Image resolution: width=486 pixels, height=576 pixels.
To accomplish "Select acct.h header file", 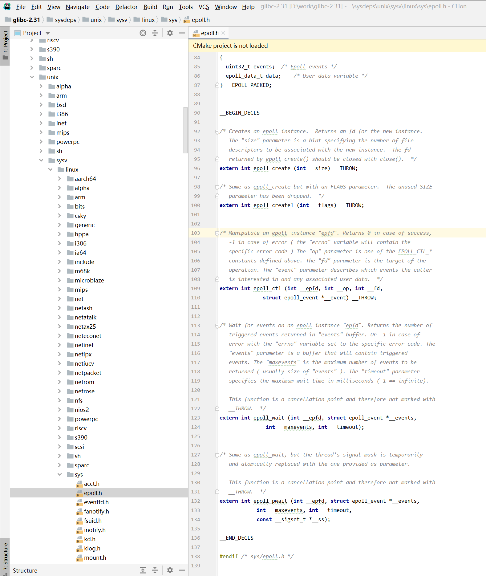I will [x=91, y=484].
